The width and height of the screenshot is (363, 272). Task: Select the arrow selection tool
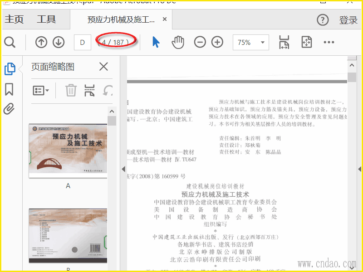pyautogui.click(x=156, y=42)
